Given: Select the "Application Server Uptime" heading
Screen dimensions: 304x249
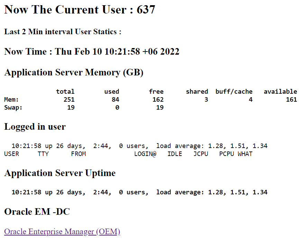Looking at the screenshot, I should pyautogui.click(x=60, y=173).
